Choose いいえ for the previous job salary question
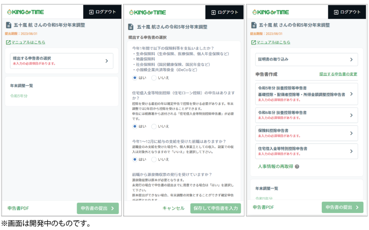The image size is (369, 230). 154,160
